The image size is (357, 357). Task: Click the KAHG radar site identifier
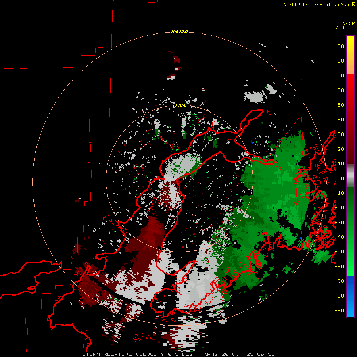click(x=210, y=354)
